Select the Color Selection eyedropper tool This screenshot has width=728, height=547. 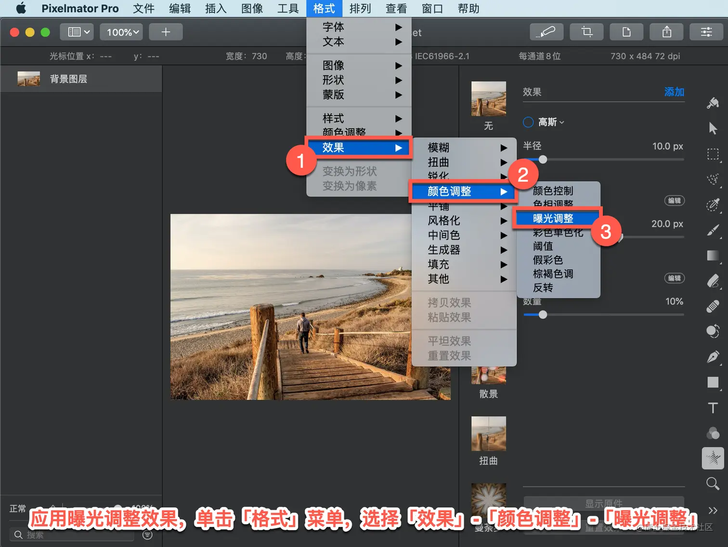(713, 205)
